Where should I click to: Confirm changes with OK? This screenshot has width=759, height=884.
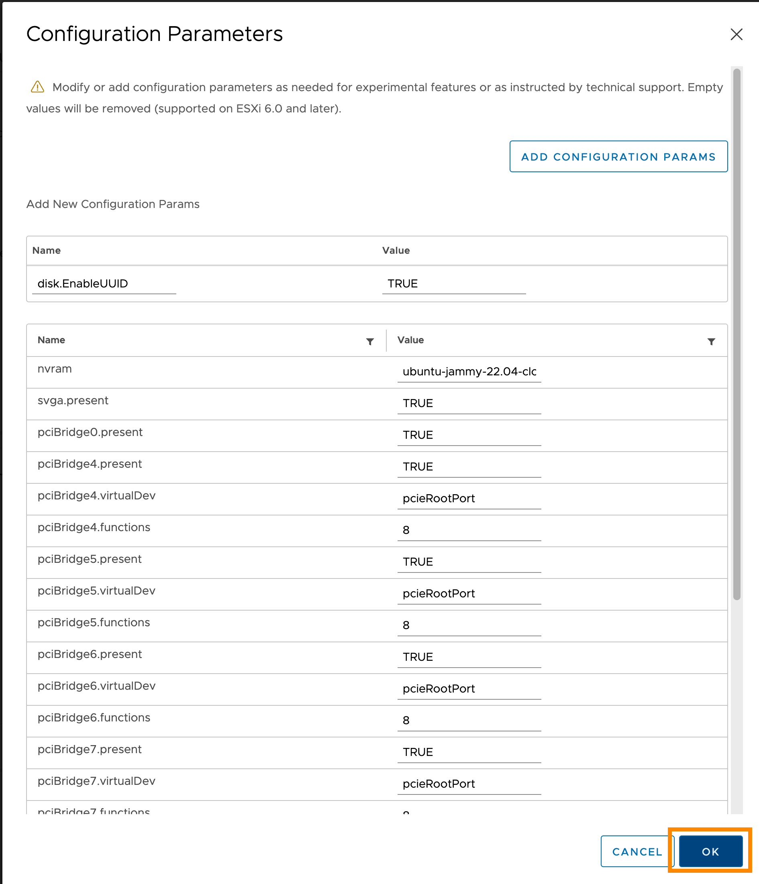click(x=710, y=851)
